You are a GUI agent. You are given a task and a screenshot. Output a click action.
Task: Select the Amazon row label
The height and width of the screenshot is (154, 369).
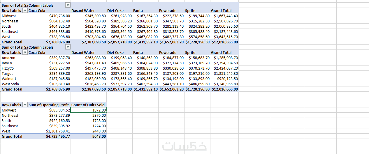click(8, 58)
